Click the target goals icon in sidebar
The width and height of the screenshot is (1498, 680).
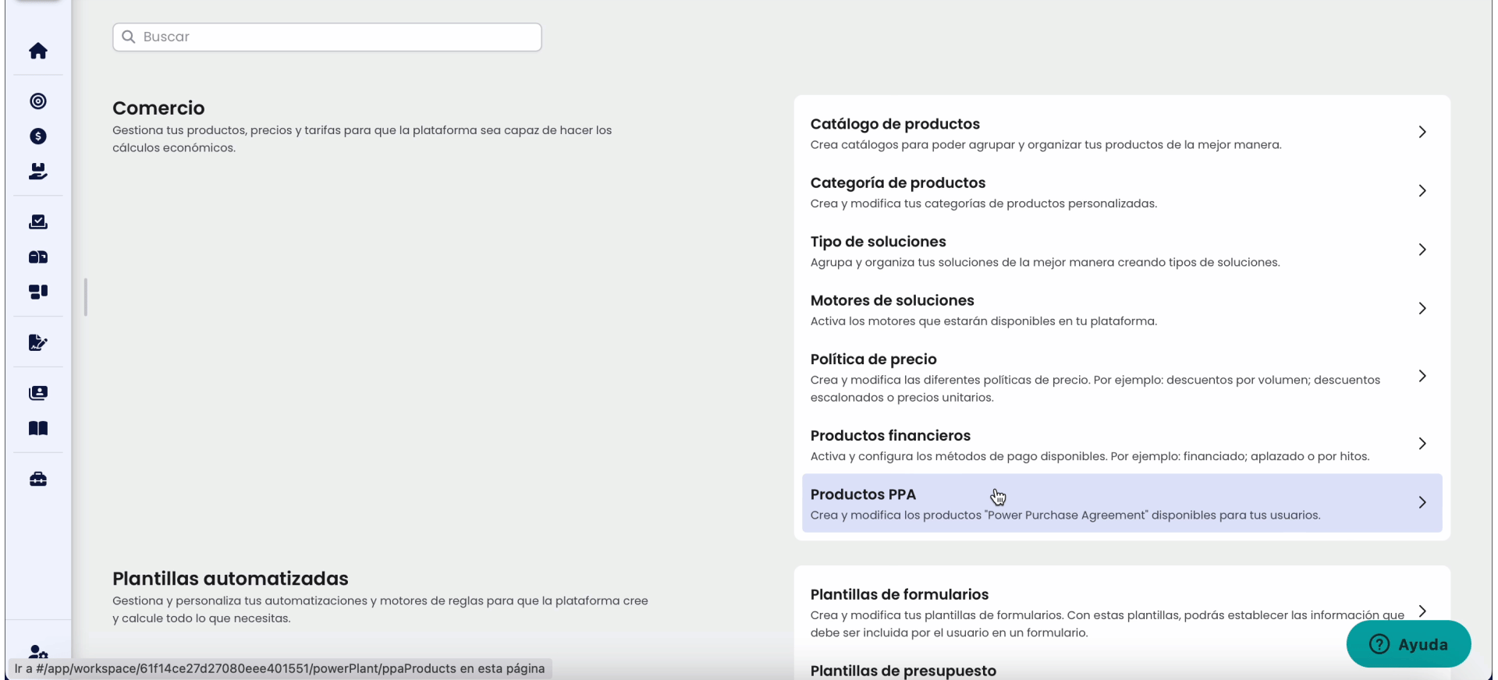(38, 101)
